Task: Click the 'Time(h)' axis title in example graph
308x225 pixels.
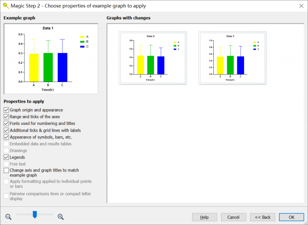Action: (48, 90)
